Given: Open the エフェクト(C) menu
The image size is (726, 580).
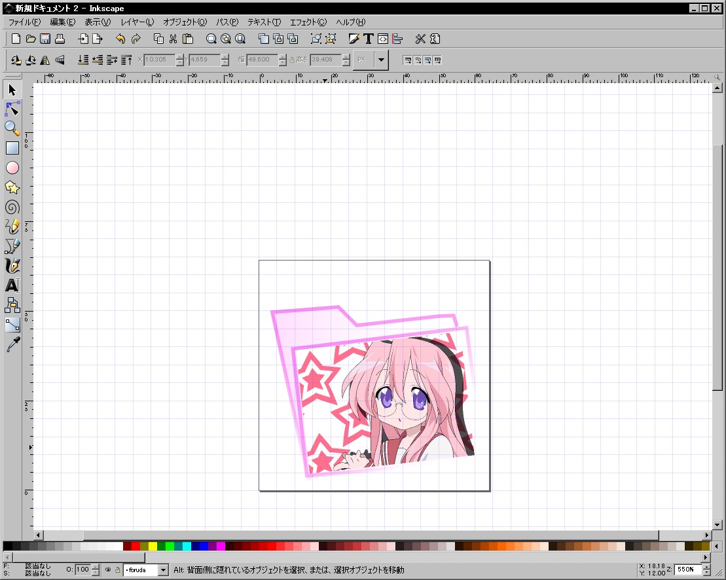Looking at the screenshot, I should 308,22.
